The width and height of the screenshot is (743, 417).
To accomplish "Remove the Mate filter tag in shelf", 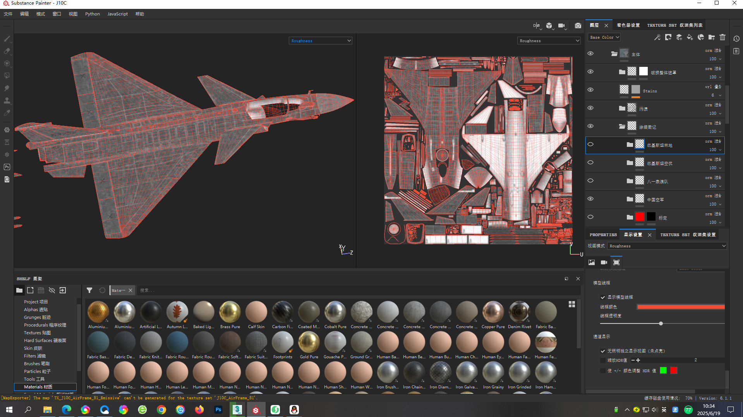I will point(130,290).
